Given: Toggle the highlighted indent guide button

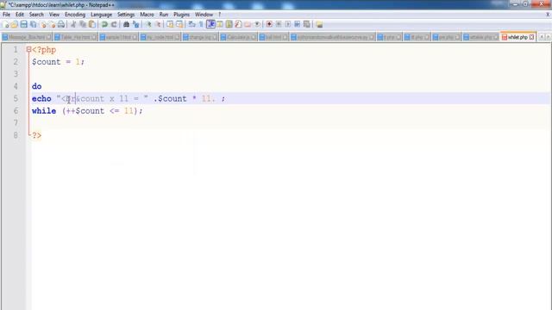Looking at the screenshot, I should pos(210,24).
